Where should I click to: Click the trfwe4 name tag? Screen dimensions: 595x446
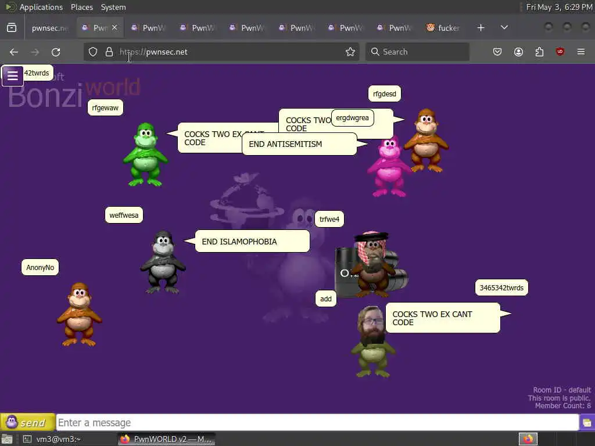click(x=329, y=219)
